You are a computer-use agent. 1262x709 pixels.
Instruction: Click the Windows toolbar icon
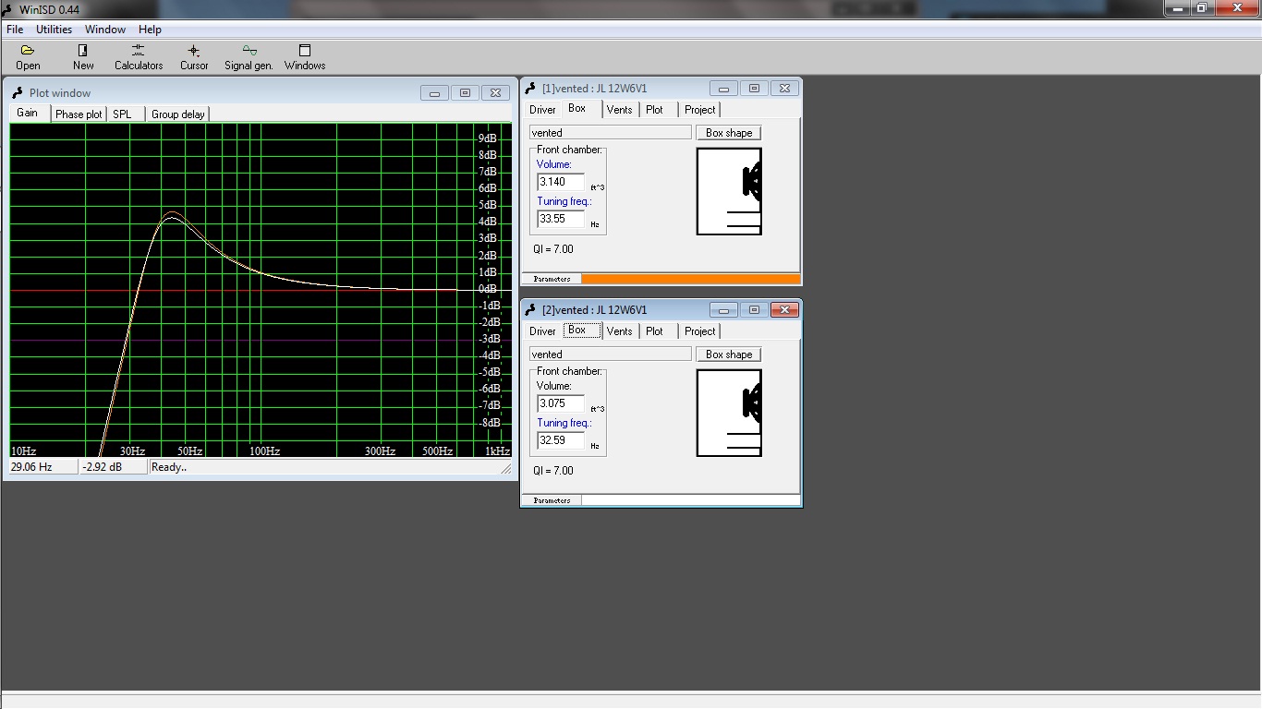tap(305, 52)
